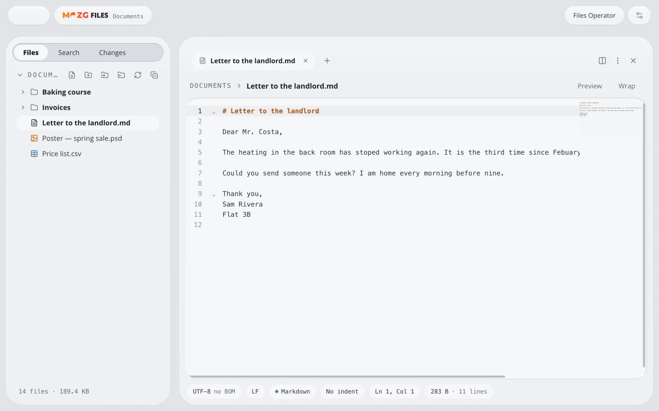This screenshot has height=411, width=659.
Task: Click the Invoices folder icon
Action: 34,107
